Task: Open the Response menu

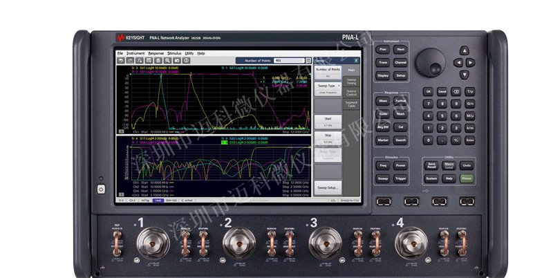Action: [x=156, y=53]
